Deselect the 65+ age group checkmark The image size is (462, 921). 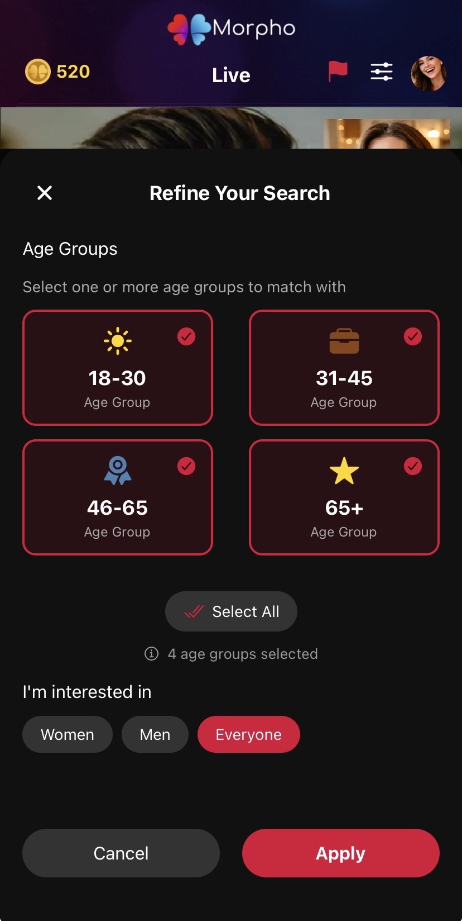413,466
